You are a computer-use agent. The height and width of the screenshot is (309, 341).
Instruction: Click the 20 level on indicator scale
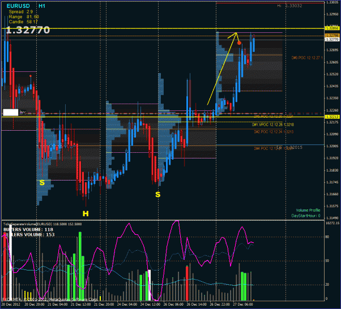(x=327, y=285)
